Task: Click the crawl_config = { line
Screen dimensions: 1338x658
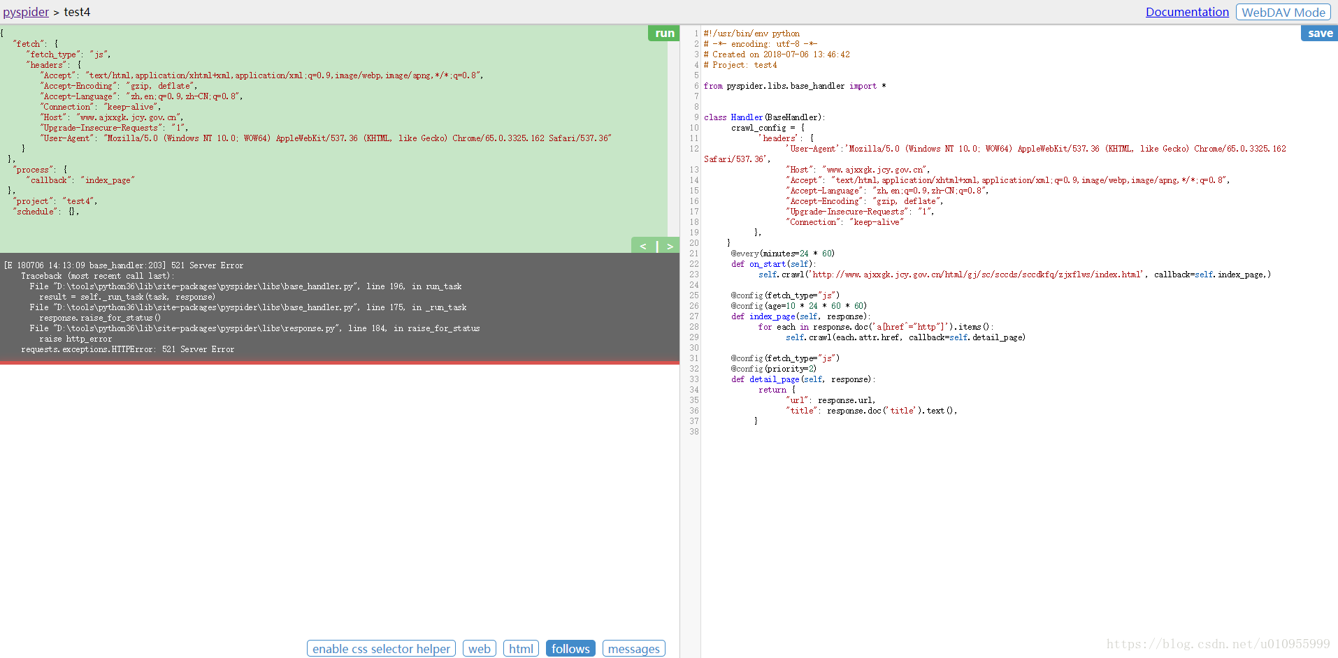Action: point(768,128)
